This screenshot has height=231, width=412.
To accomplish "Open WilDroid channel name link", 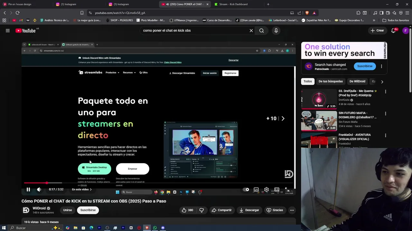I will 39,208.
